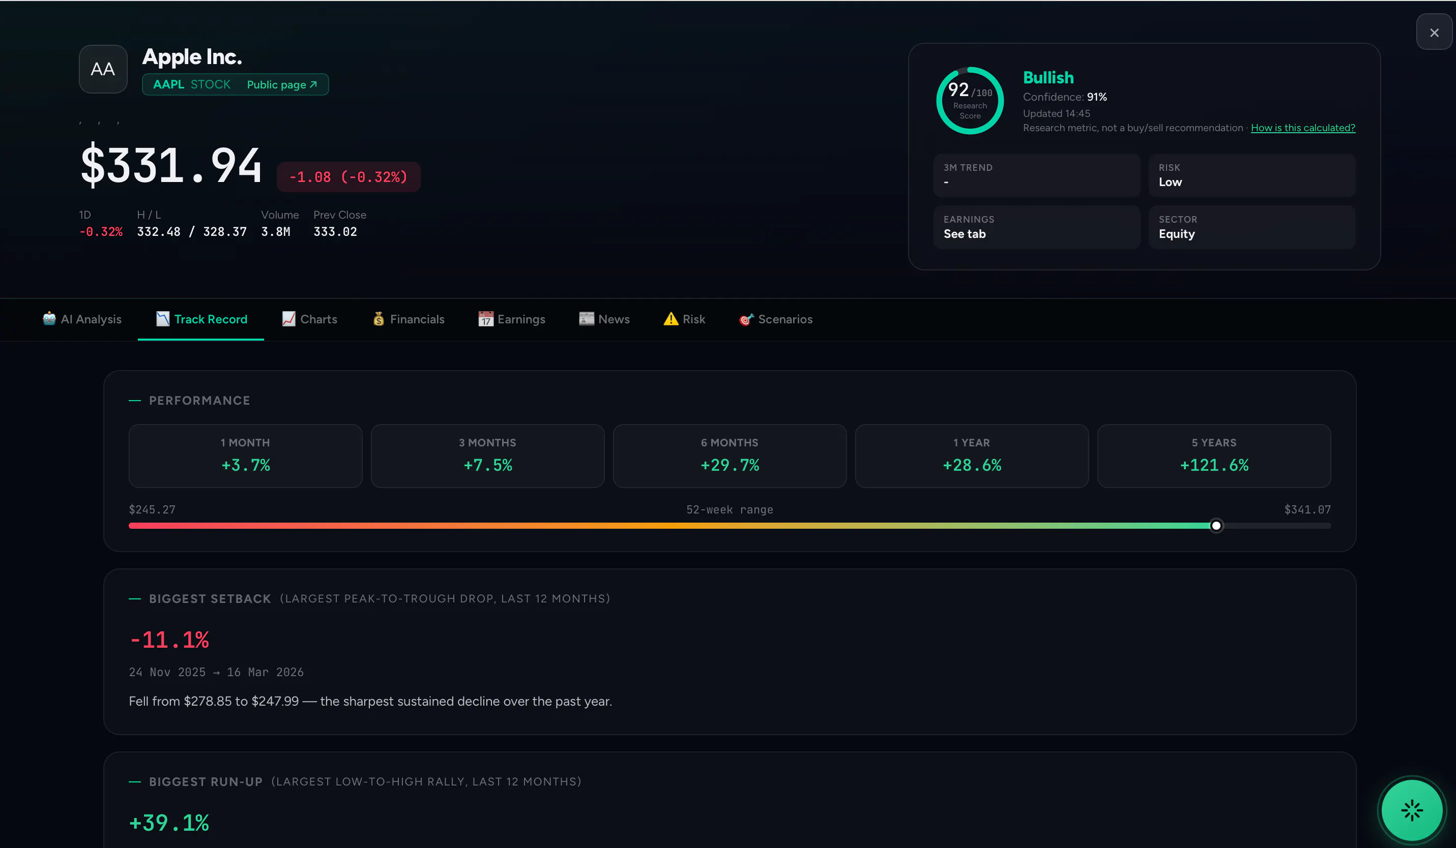Select the 3 MONTHS performance card
This screenshot has height=848, width=1456.
click(x=488, y=456)
